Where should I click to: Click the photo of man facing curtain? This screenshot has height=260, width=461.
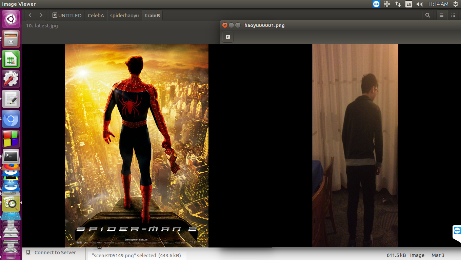pyautogui.click(x=355, y=146)
